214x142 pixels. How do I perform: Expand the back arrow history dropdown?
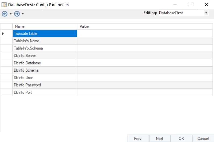(10, 14)
